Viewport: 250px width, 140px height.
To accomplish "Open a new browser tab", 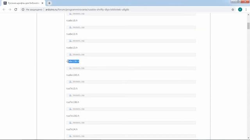I will [x=49, y=3].
